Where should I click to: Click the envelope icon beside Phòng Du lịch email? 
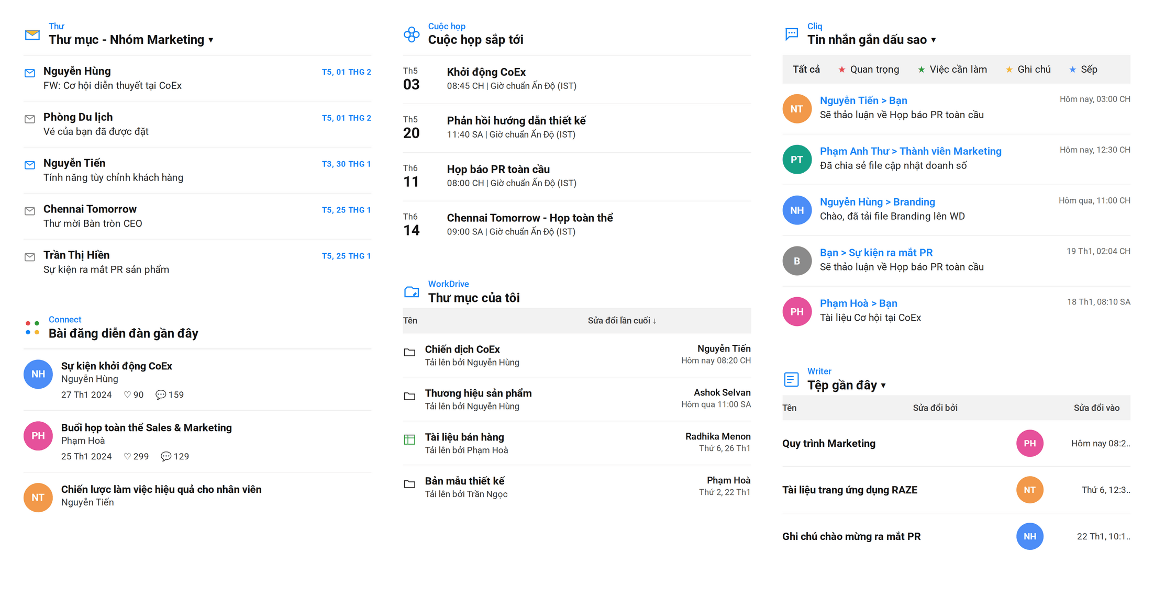tap(30, 119)
